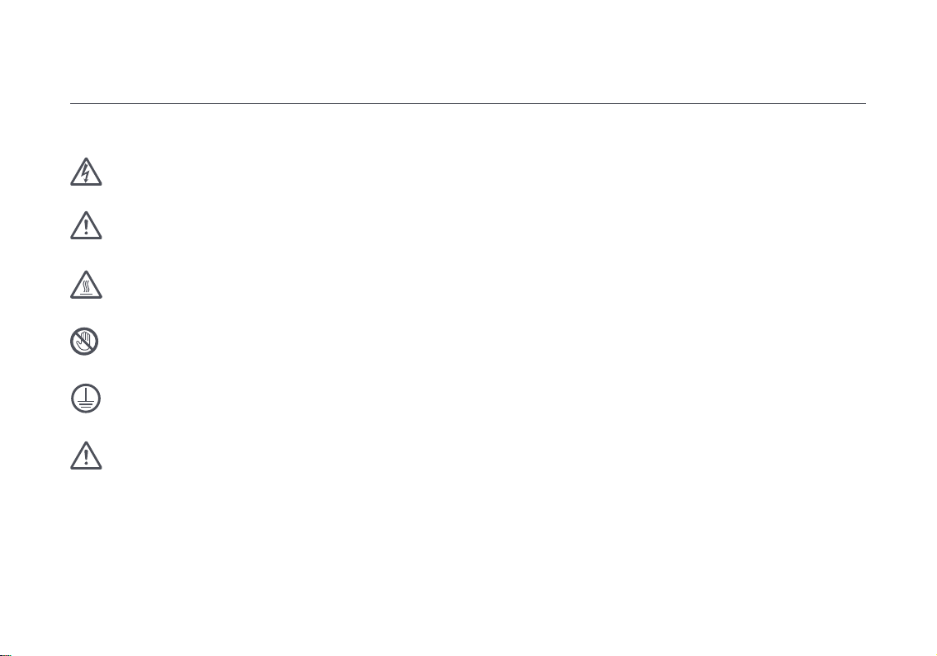The height and width of the screenshot is (656, 937).
Task: Click the horizontal divider line above icons
Action: point(468,103)
